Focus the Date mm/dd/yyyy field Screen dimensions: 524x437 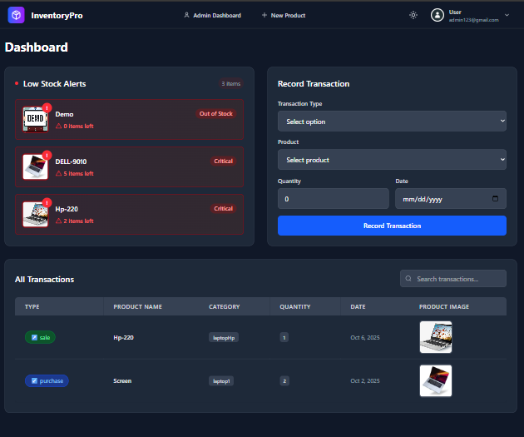451,199
